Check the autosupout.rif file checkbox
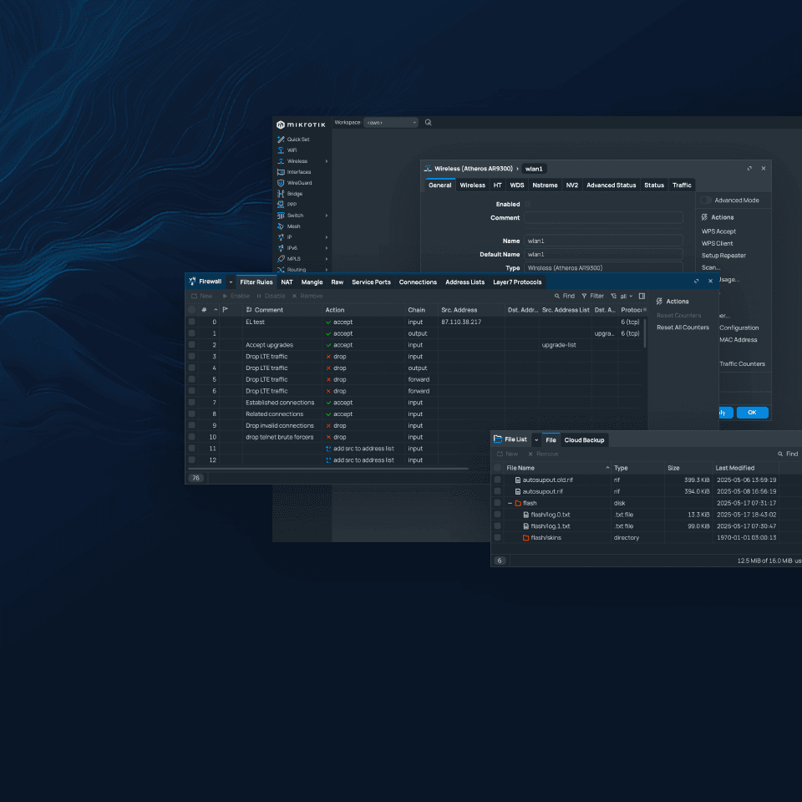Viewport: 802px width, 802px height. (496, 491)
